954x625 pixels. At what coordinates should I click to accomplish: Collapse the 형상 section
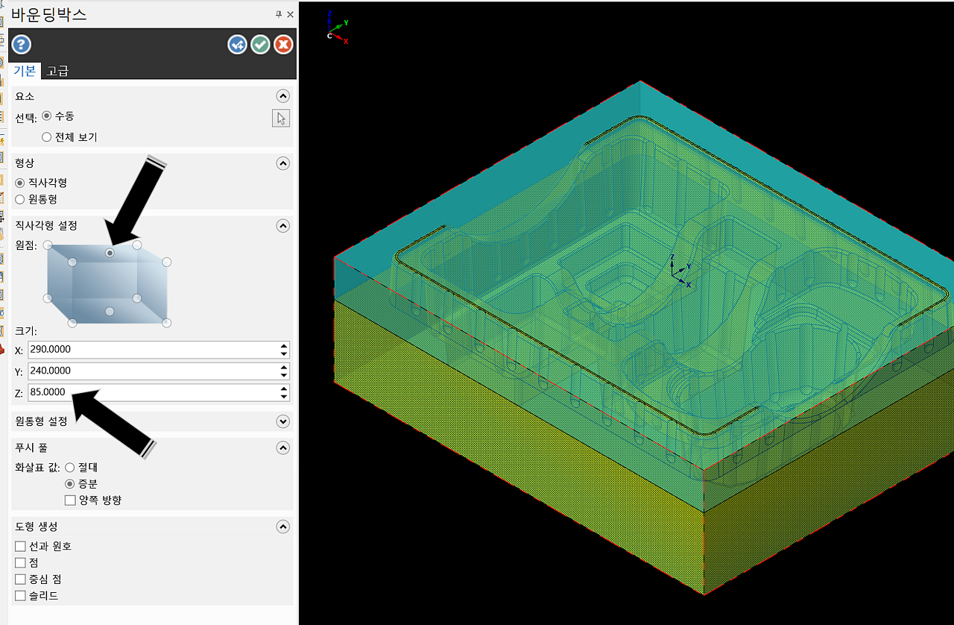tap(282, 163)
